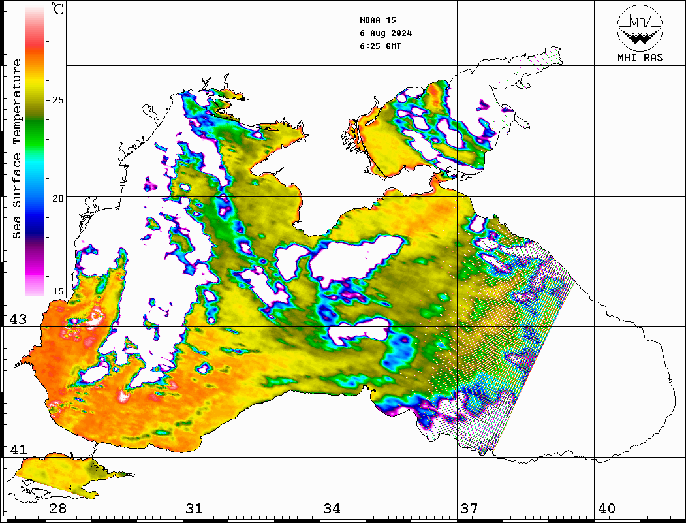Click the 'Sea Surface Temperature' vertical label
Viewport: 686px width, 523px height.
tap(16, 149)
